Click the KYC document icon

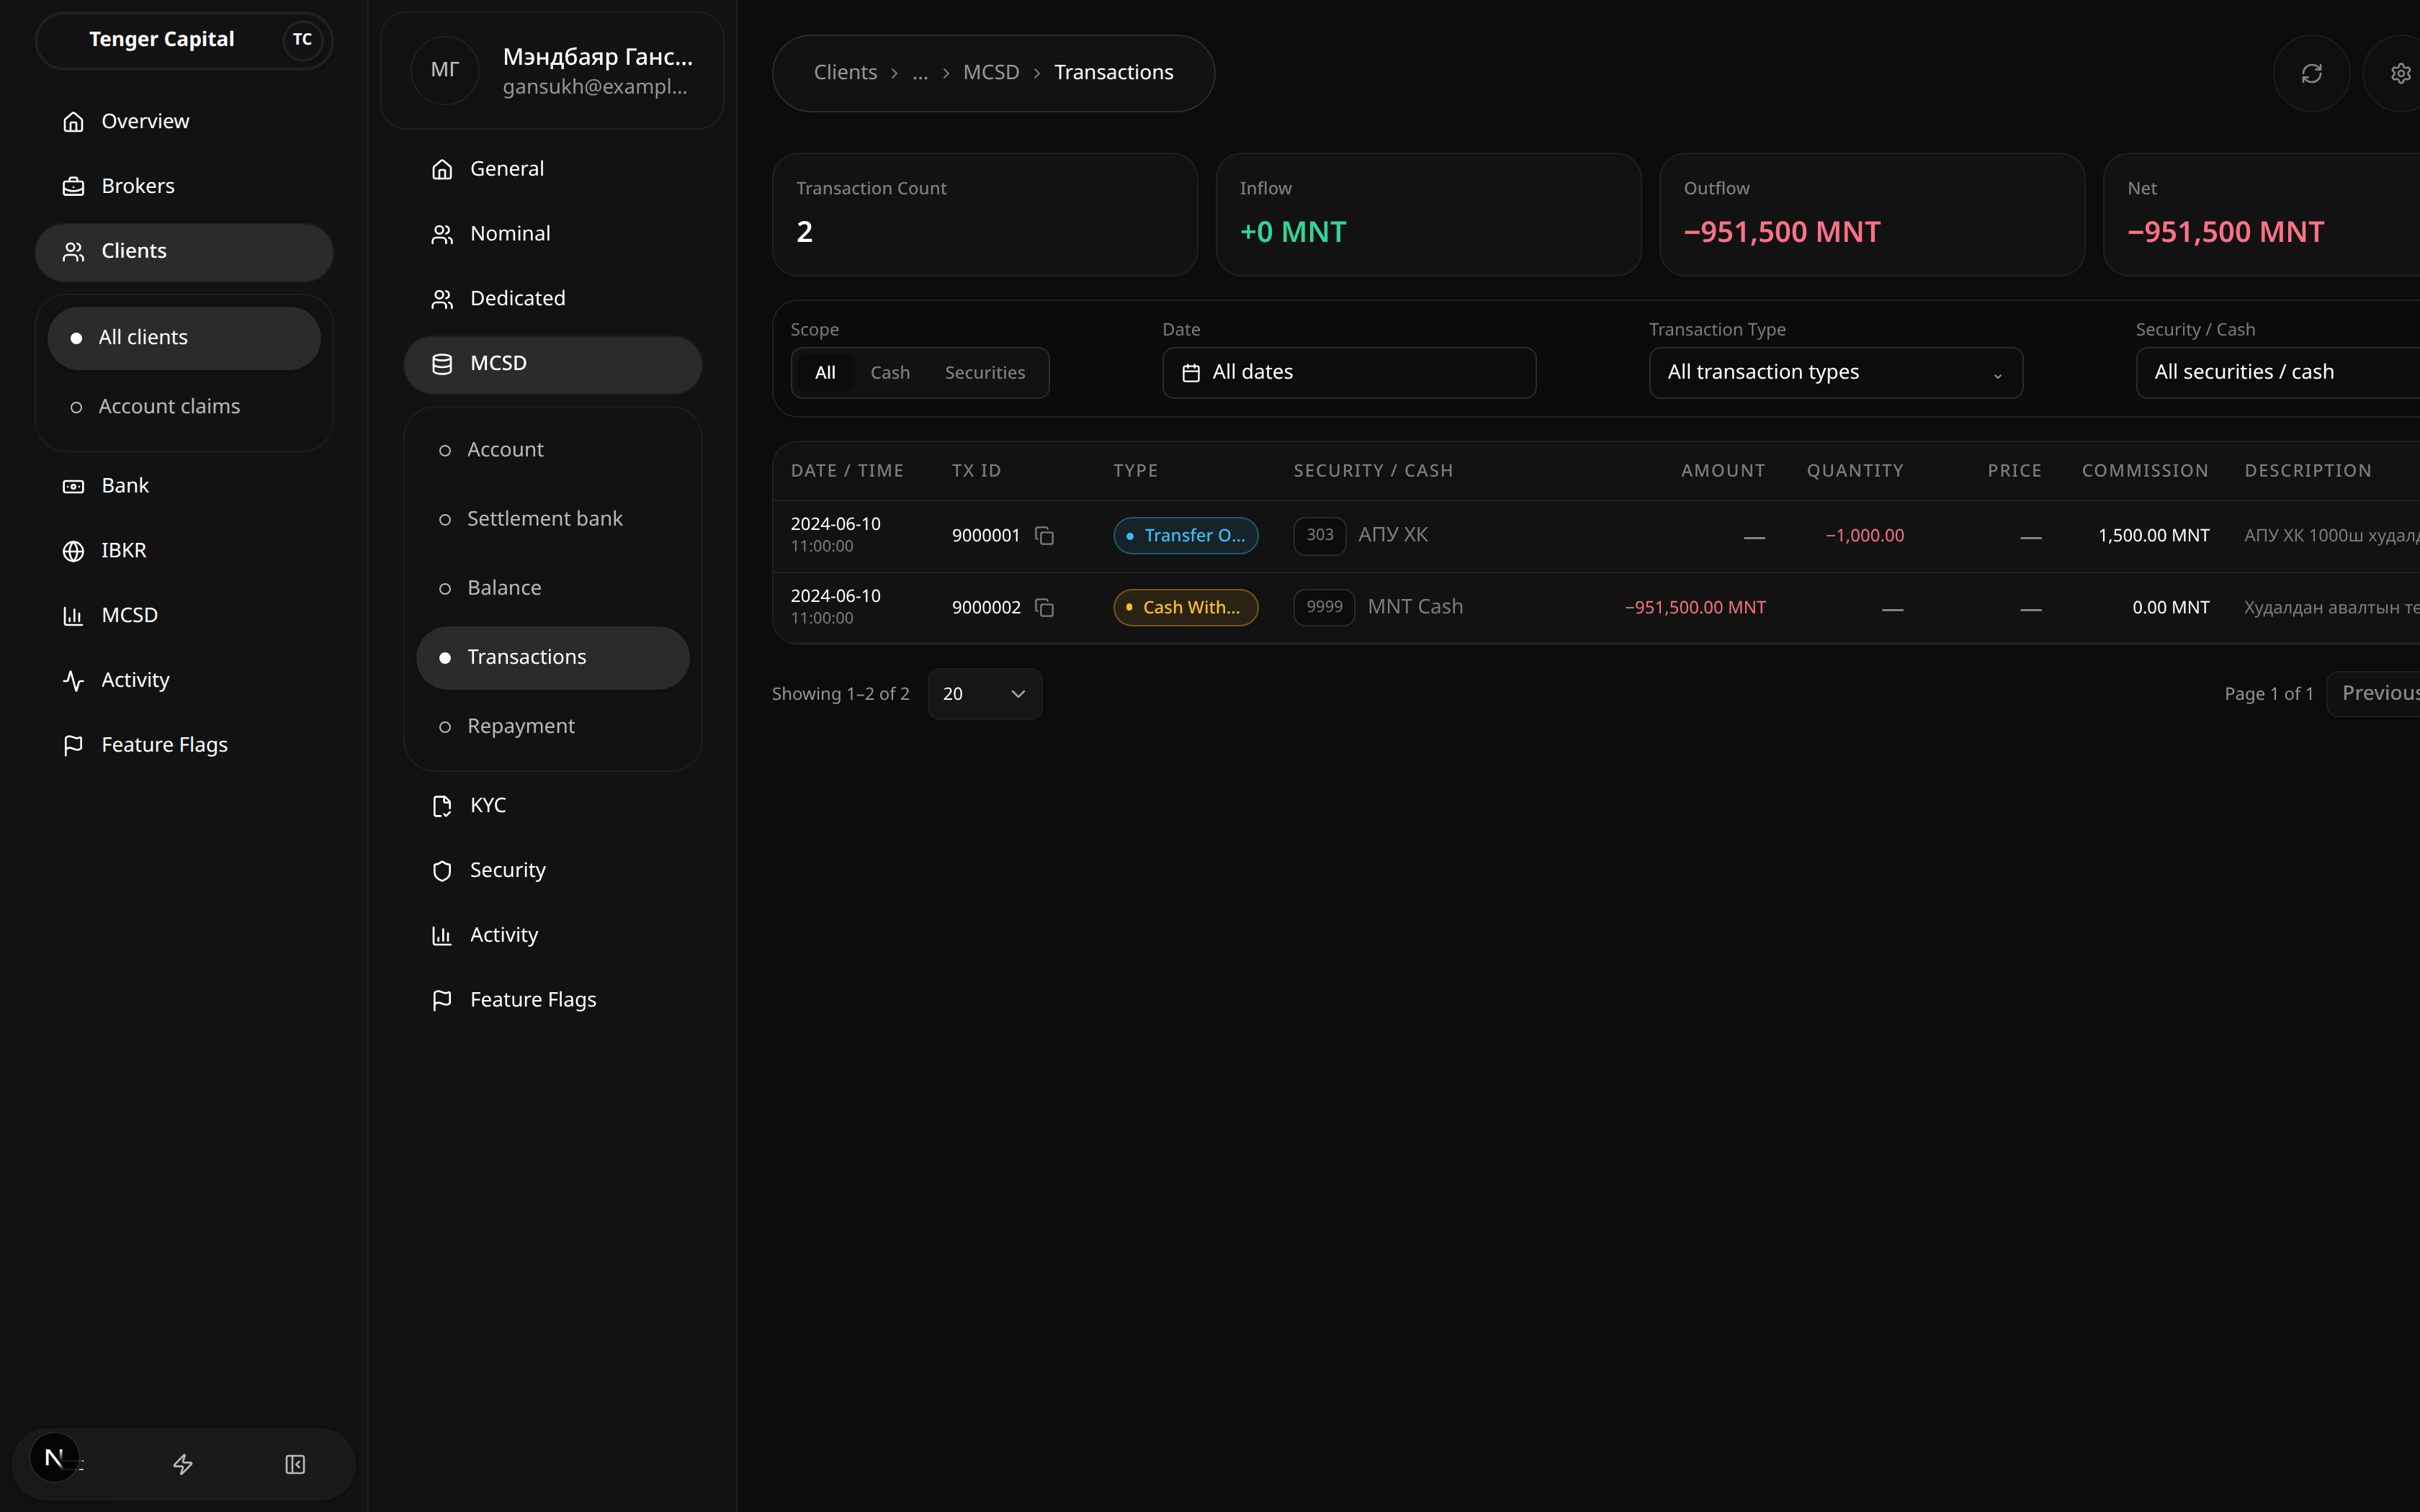[442, 806]
